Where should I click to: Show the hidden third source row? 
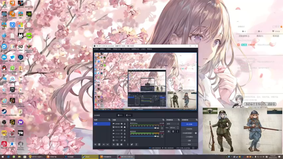point(122,130)
